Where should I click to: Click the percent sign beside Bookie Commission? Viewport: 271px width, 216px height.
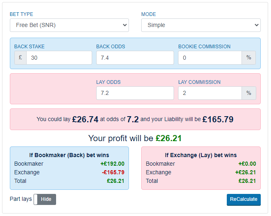pos(249,58)
